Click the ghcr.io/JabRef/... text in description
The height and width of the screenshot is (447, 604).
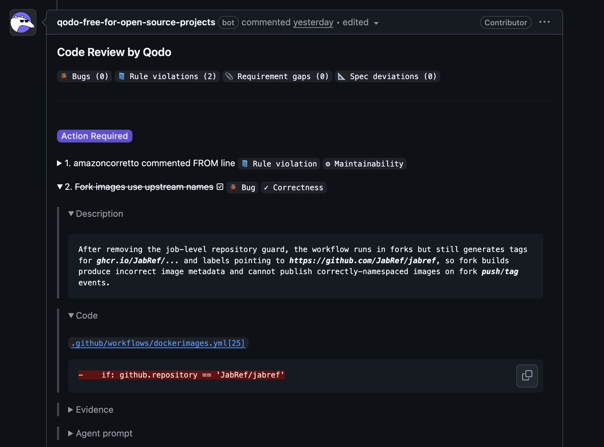[x=138, y=261]
